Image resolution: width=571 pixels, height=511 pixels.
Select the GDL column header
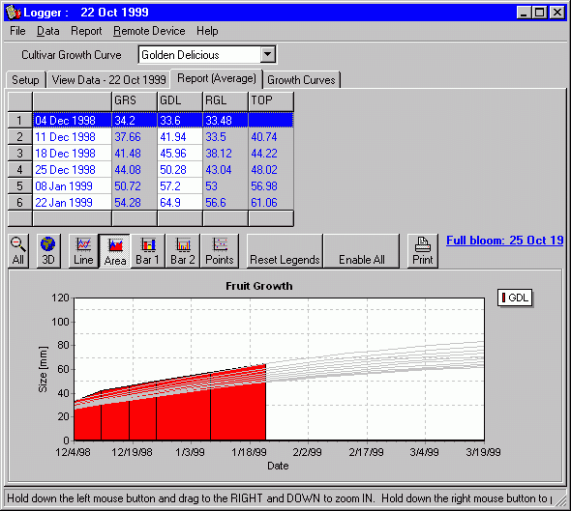pyautogui.click(x=180, y=101)
